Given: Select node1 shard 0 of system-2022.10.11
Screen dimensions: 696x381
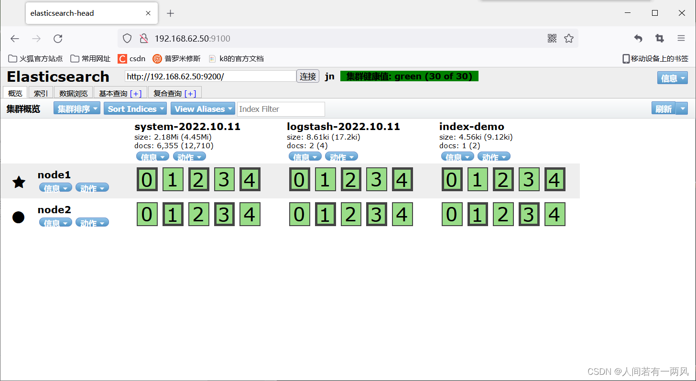Looking at the screenshot, I should coord(147,180).
